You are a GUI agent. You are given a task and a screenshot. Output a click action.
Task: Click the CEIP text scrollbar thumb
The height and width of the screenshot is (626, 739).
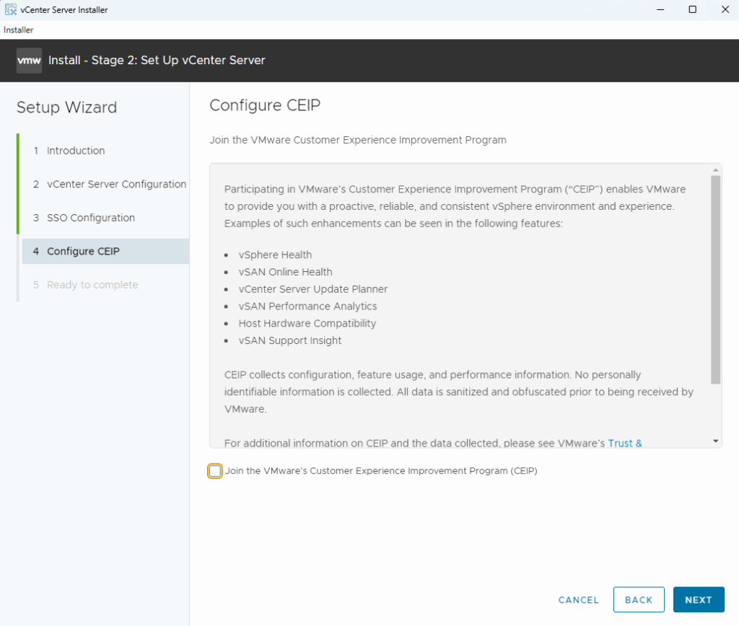(715, 280)
